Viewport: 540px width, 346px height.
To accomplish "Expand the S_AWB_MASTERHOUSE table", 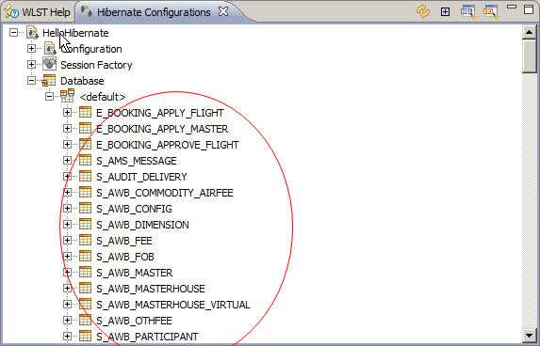I will click(x=67, y=289).
